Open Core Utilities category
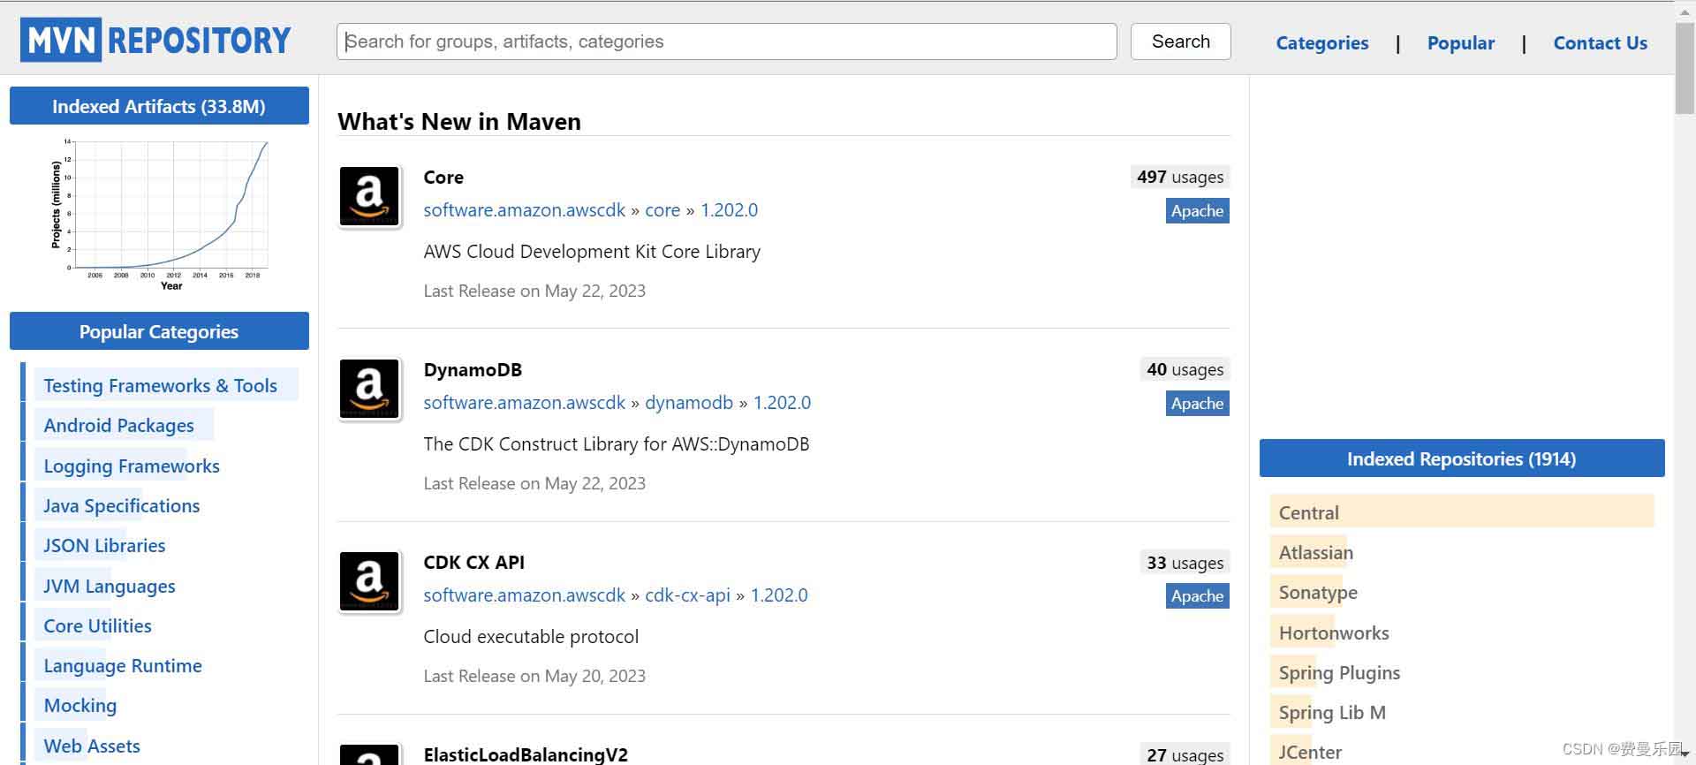Image resolution: width=1696 pixels, height=765 pixels. [97, 625]
